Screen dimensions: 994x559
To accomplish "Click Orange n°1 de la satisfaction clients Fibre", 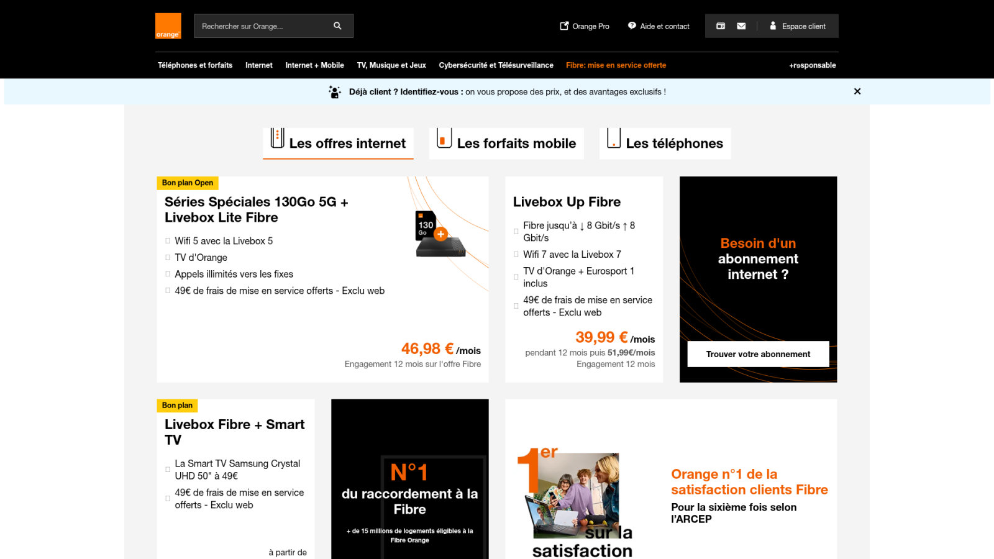I will (x=749, y=482).
